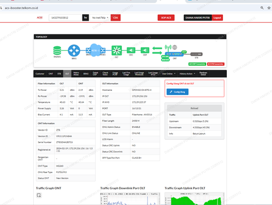Image resolution: width=272 pixels, height=205 pixels.
Task: Click the Fiber Length value
Action: click(135, 121)
